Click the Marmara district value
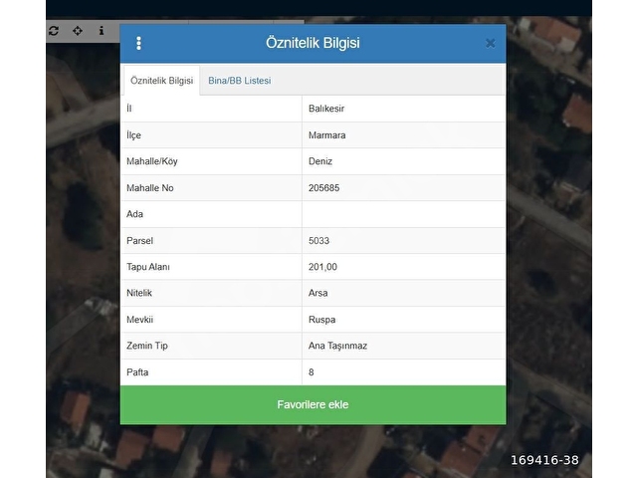Viewport: 637px width, 478px height. point(327,135)
